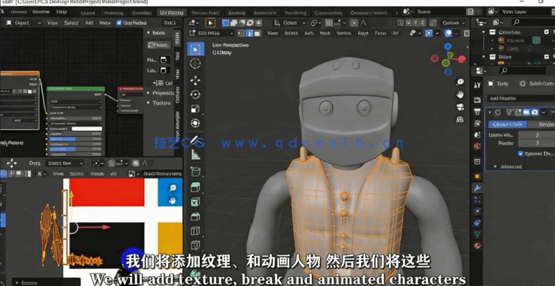Collapse the Collection in outliner
Viewport: 555px width, 286px height.
(484, 32)
